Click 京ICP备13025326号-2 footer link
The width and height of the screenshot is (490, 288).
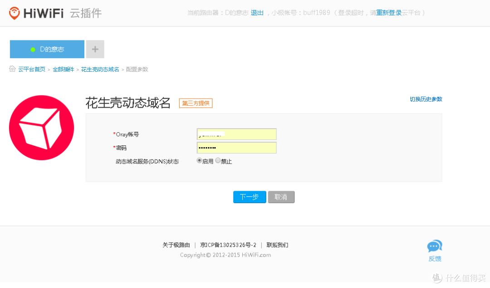click(x=228, y=245)
